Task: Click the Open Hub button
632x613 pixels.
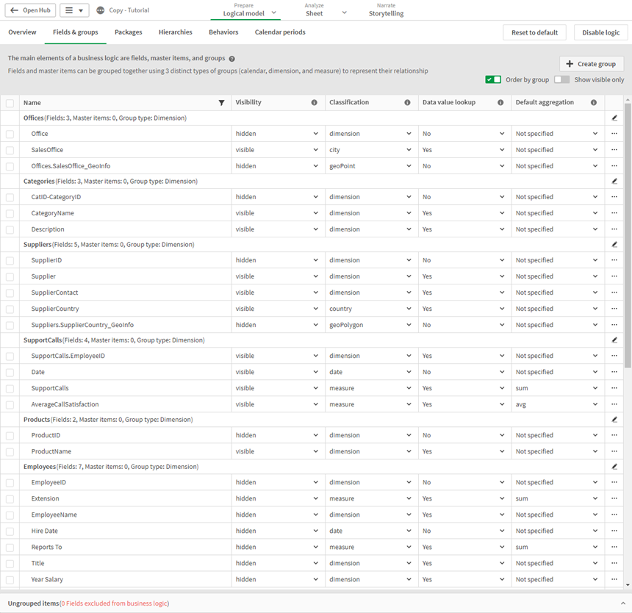Action: pos(30,10)
